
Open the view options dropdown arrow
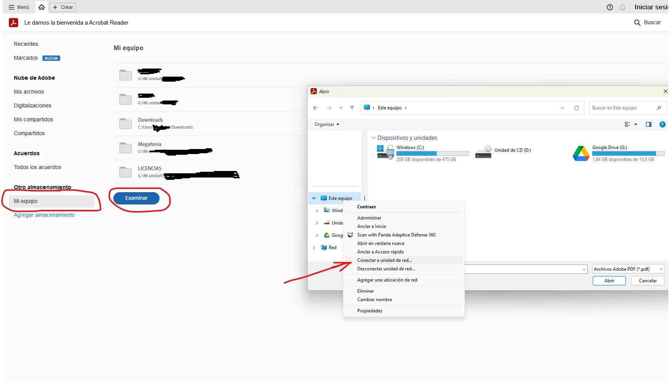tap(636, 124)
